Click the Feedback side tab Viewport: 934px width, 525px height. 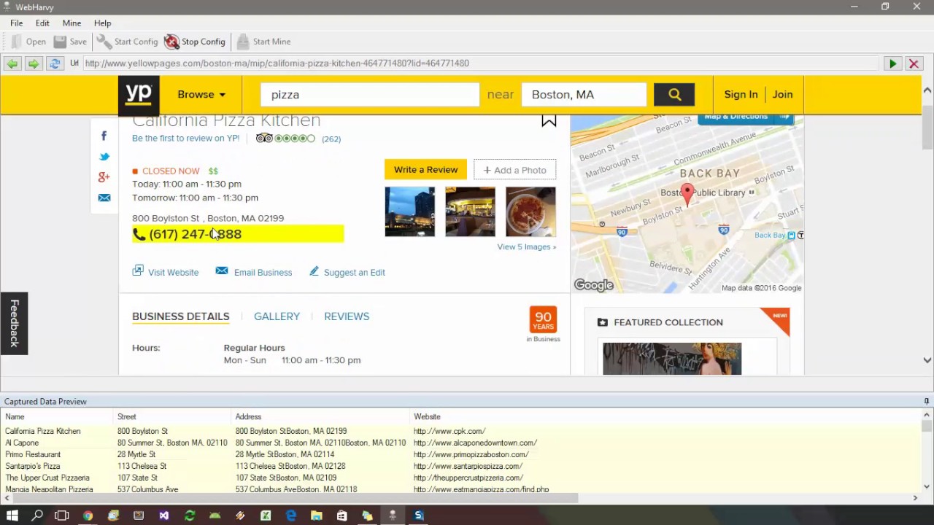[14, 323]
